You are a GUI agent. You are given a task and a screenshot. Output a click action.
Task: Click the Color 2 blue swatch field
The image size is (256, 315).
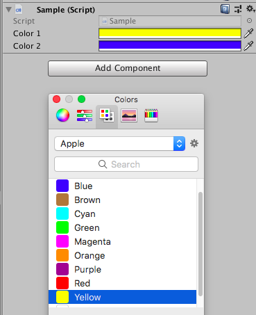[170, 46]
